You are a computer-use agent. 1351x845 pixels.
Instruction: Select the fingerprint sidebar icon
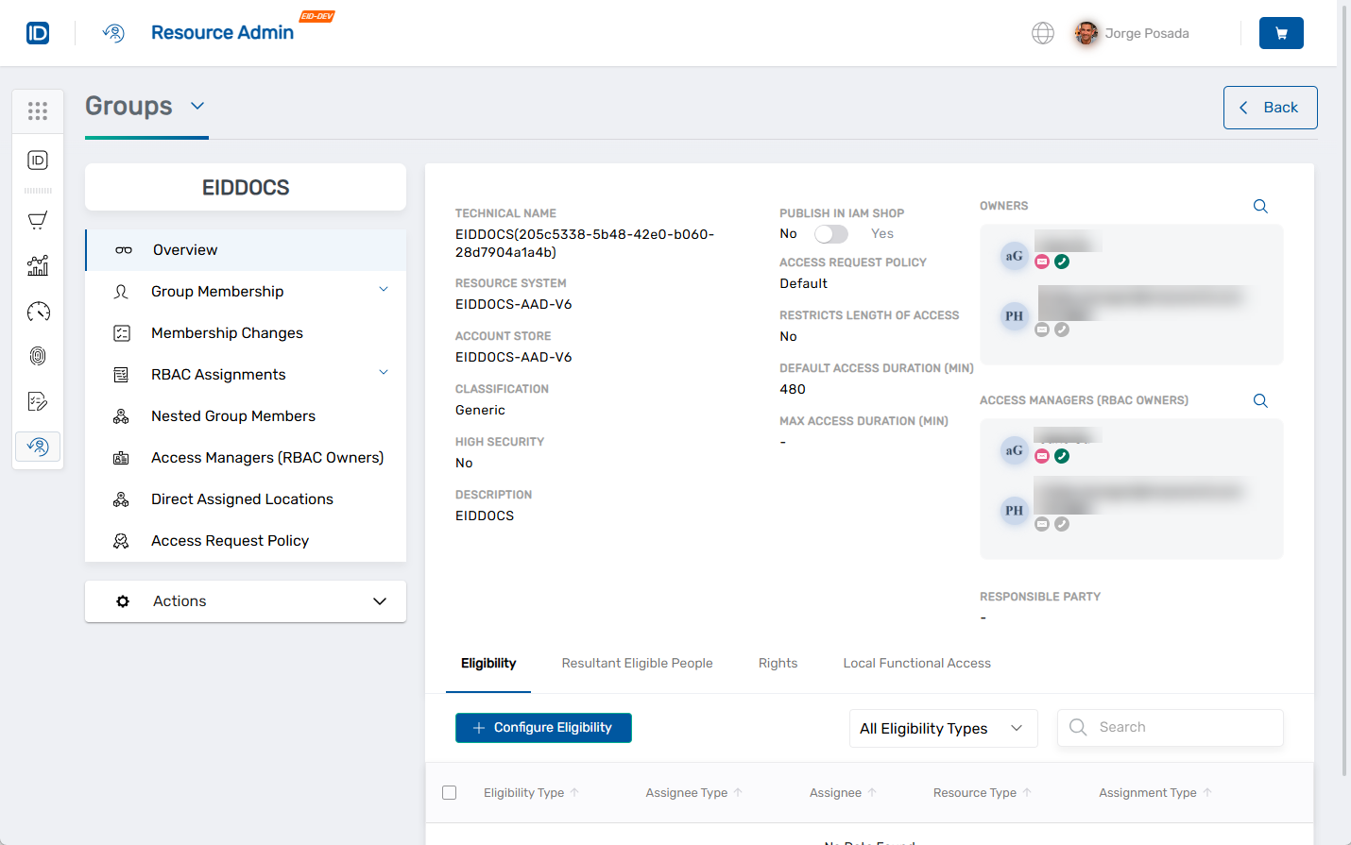[38, 356]
